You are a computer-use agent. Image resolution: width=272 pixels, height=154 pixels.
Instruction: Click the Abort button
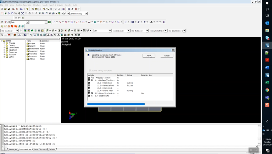tap(149, 56)
